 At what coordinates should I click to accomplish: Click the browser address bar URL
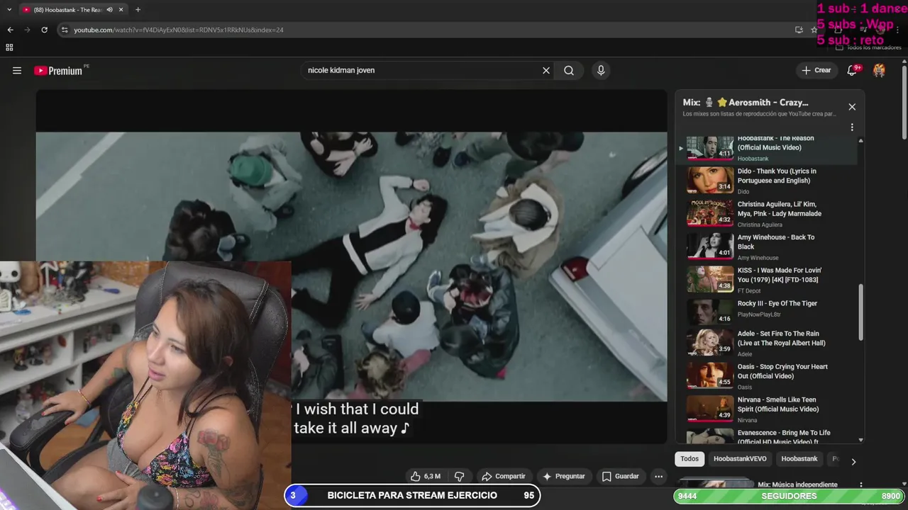179,30
